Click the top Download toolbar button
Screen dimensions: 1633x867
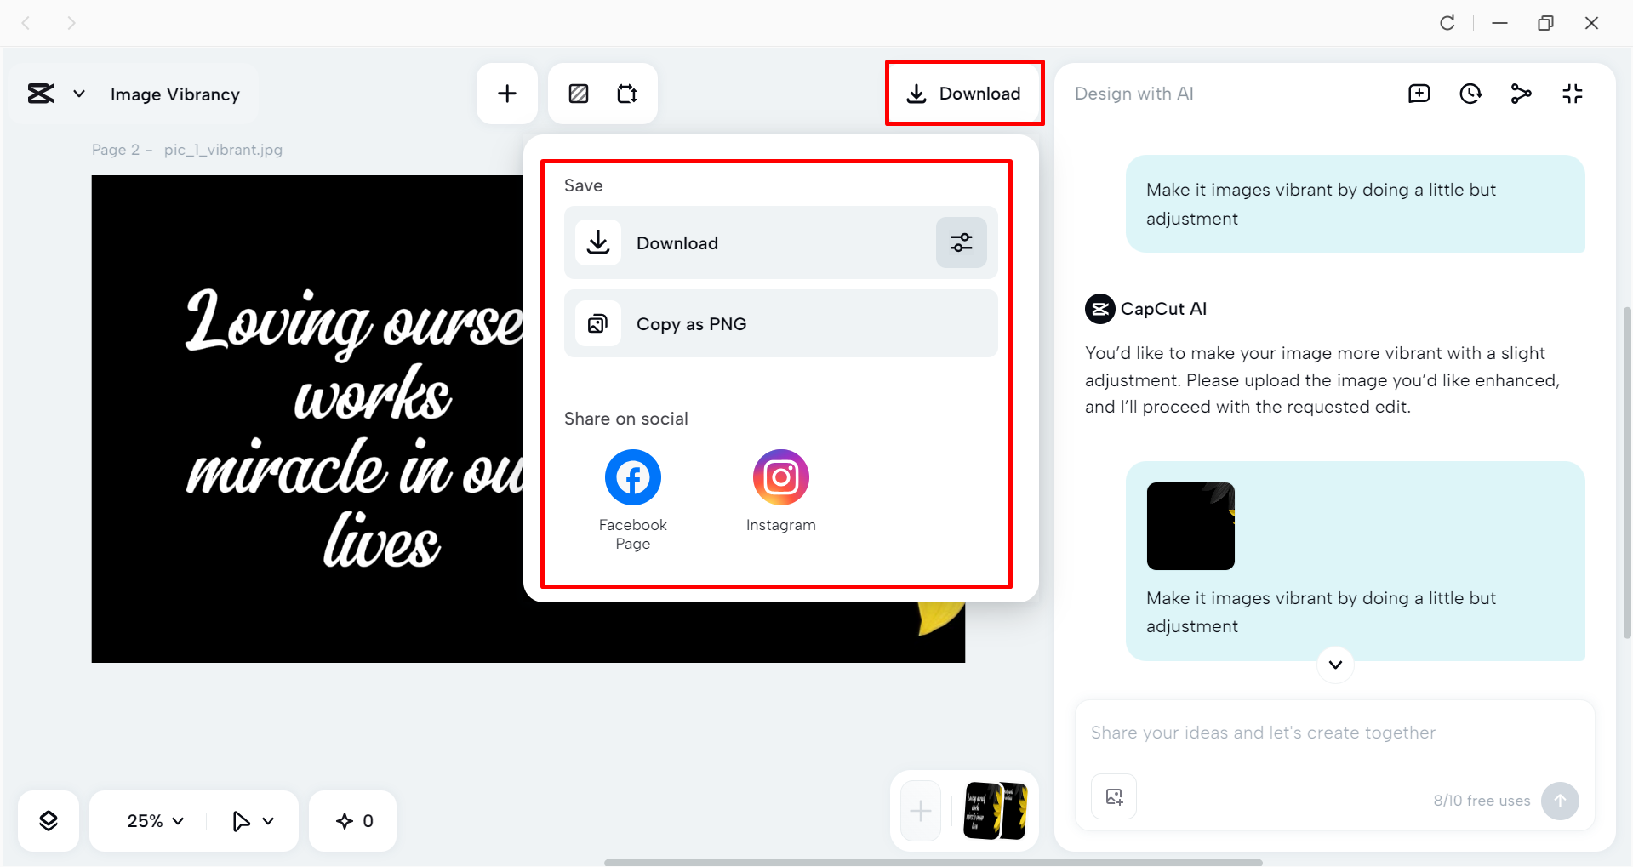(964, 94)
